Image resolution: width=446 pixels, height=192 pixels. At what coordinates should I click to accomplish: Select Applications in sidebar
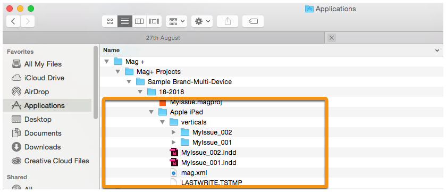click(x=47, y=105)
